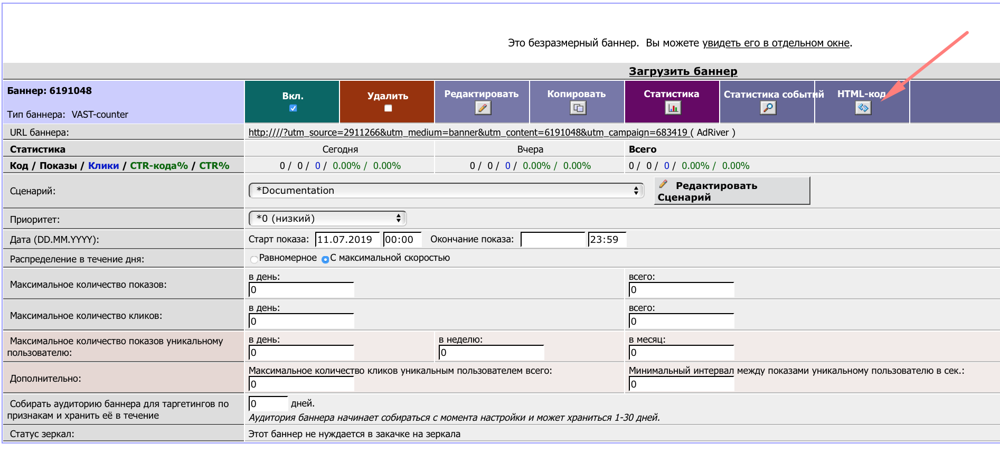Click max показов всего field
Screen dimensions: 1000x453
tap(682, 290)
